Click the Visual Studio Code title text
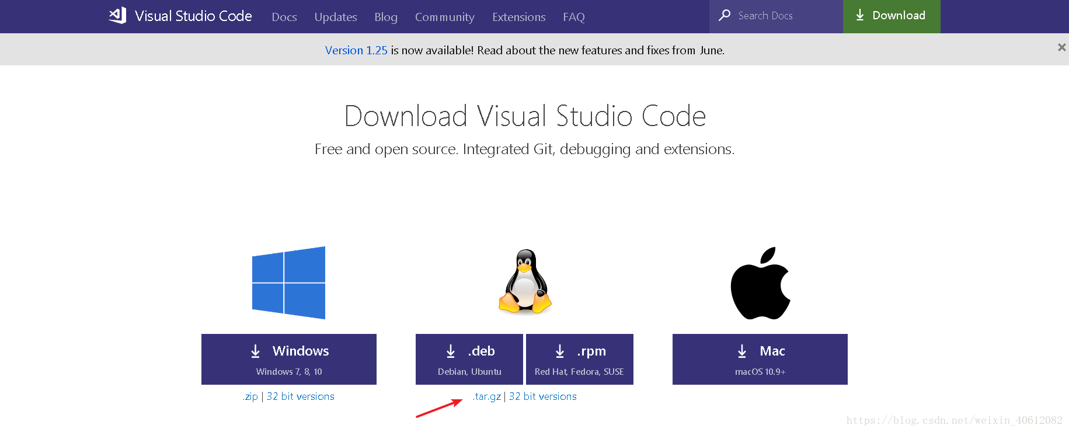 point(193,16)
